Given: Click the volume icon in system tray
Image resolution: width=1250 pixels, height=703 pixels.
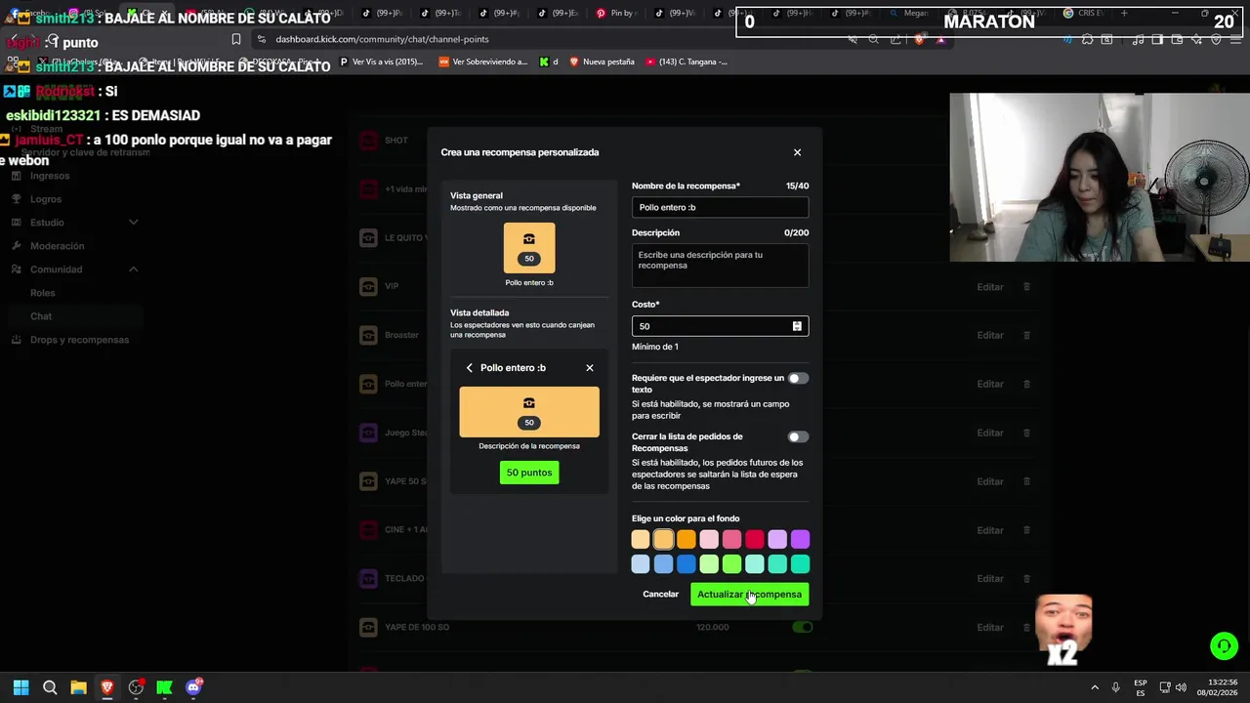Looking at the screenshot, I should 1182,687.
